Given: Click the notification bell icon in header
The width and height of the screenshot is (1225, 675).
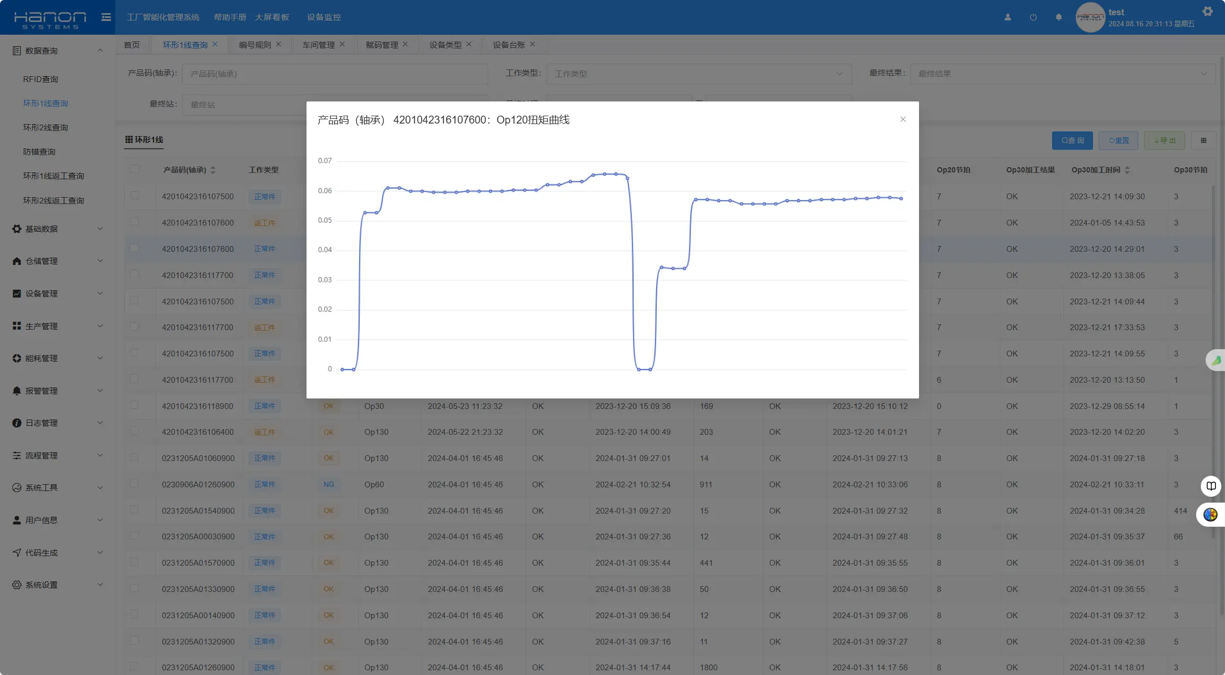Looking at the screenshot, I should 1058,17.
